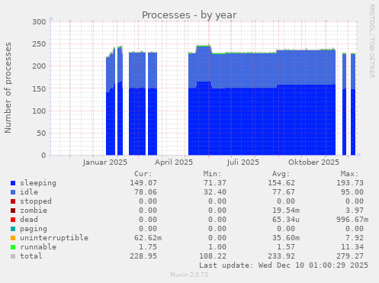Click zombie average value 19.54m

point(286,211)
